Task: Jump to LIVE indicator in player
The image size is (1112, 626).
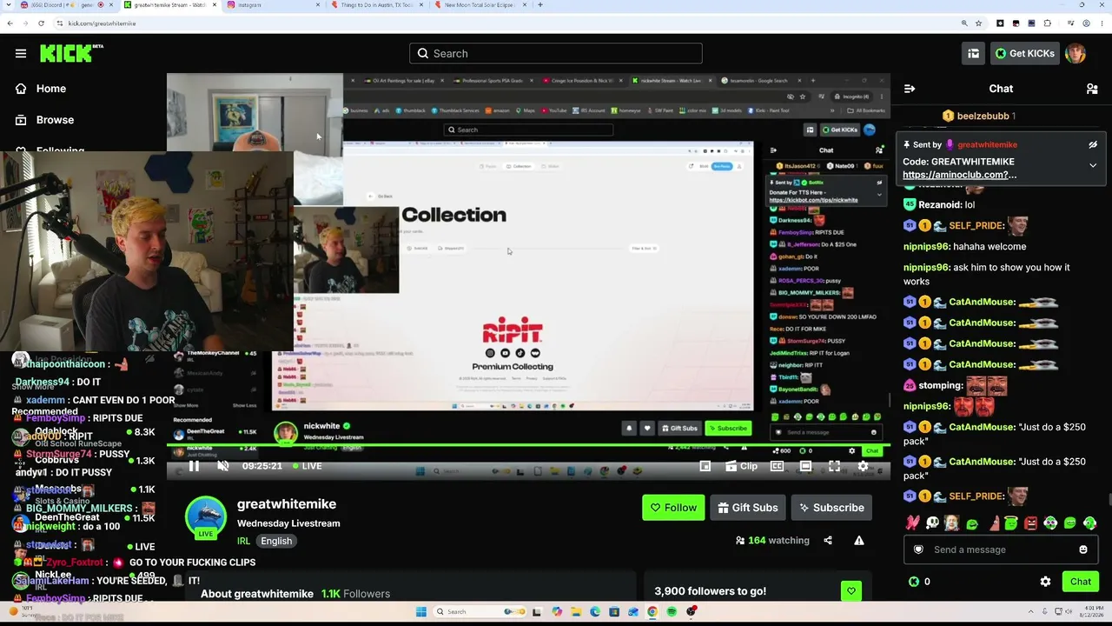Action: (306, 466)
